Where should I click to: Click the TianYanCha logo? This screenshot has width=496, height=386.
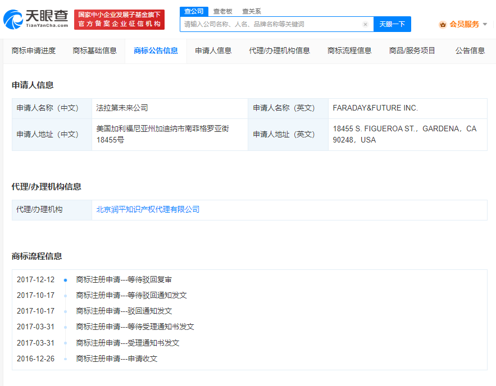tap(35, 19)
